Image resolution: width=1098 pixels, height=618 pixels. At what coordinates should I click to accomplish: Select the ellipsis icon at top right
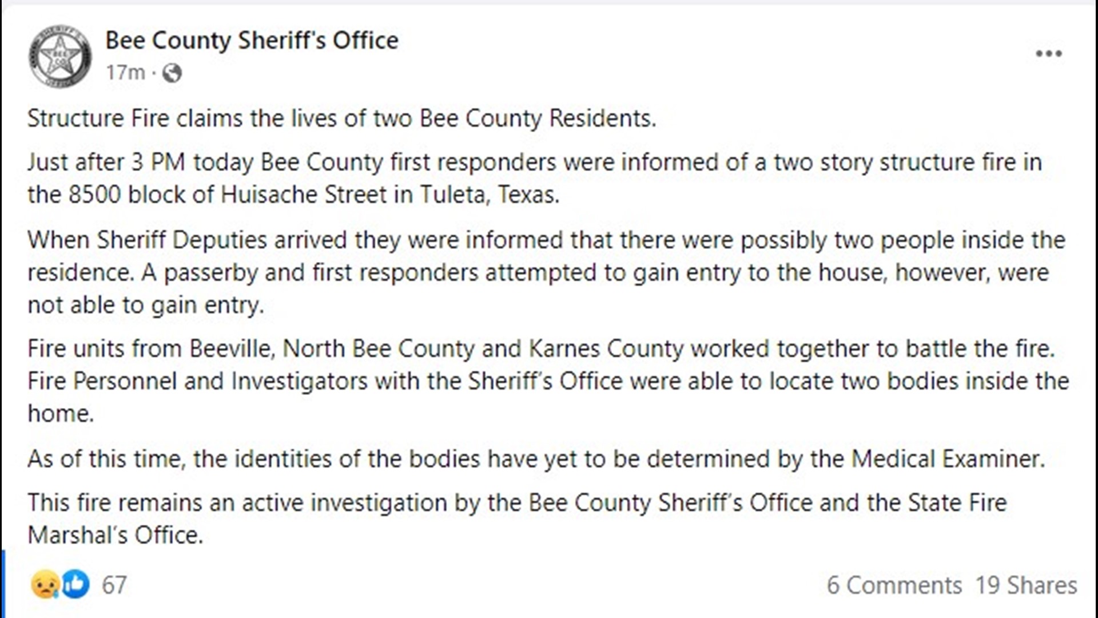point(1048,53)
